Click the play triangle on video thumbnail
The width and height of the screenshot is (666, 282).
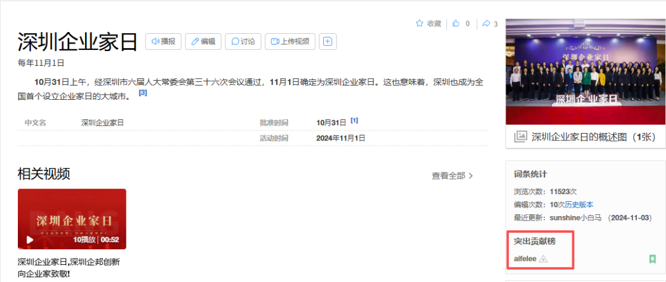[30, 240]
